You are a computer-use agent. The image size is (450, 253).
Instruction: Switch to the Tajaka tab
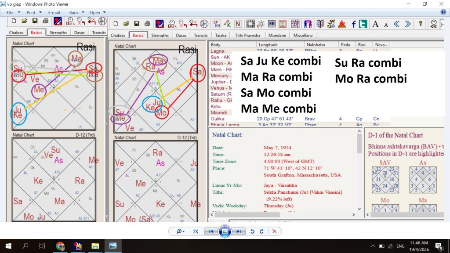pyautogui.click(x=221, y=35)
